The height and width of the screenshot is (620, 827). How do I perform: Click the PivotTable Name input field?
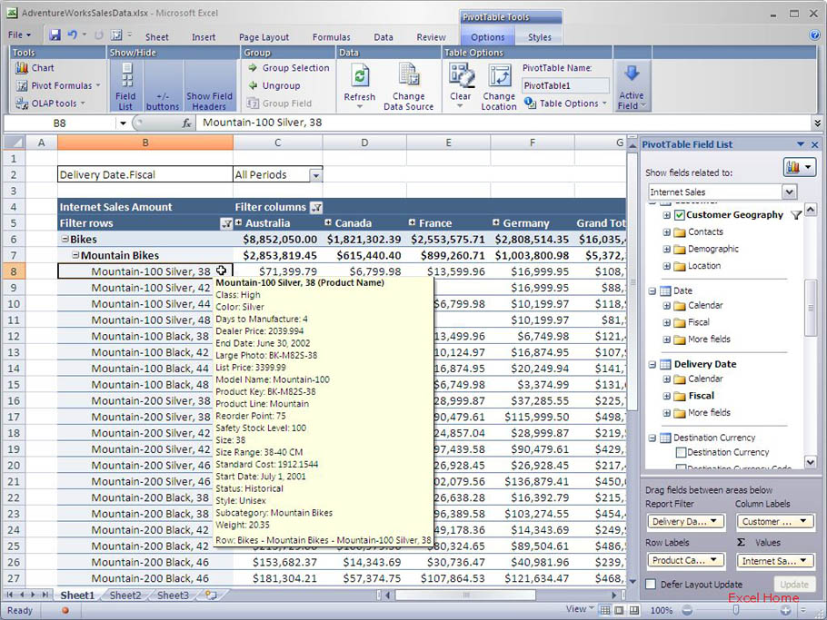565,85
